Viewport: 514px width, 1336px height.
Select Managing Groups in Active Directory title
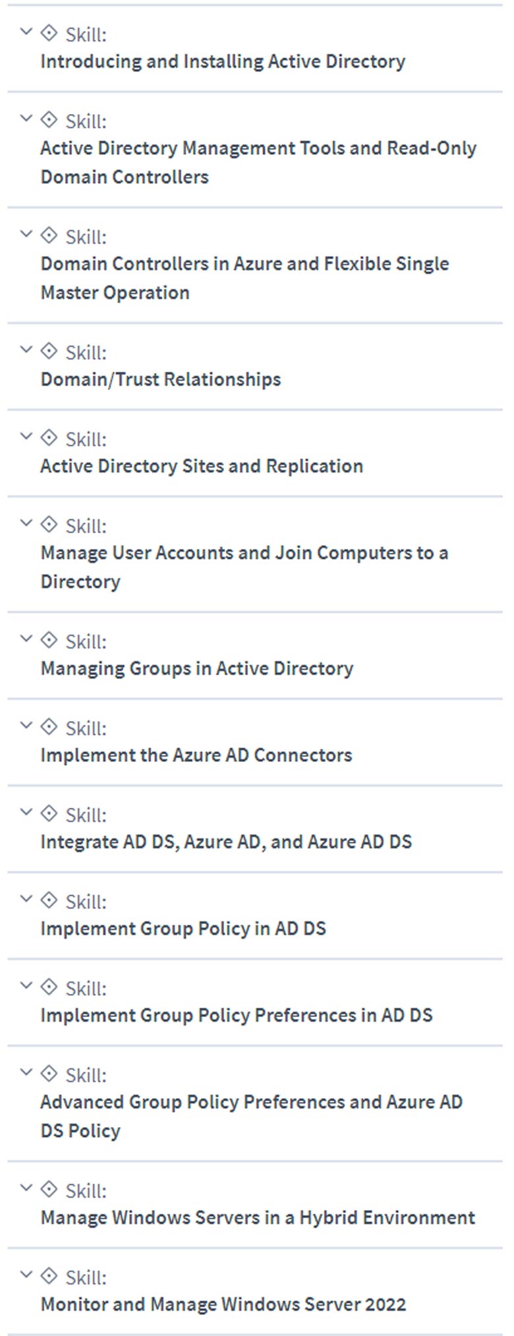click(x=197, y=669)
